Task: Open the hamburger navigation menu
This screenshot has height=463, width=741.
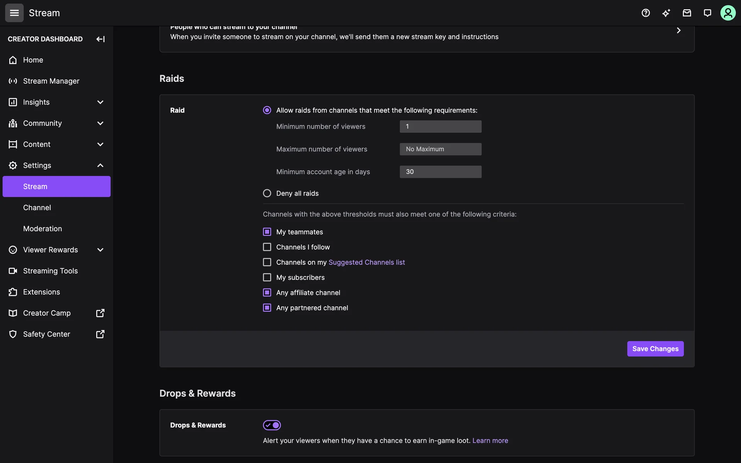Action: pos(14,13)
